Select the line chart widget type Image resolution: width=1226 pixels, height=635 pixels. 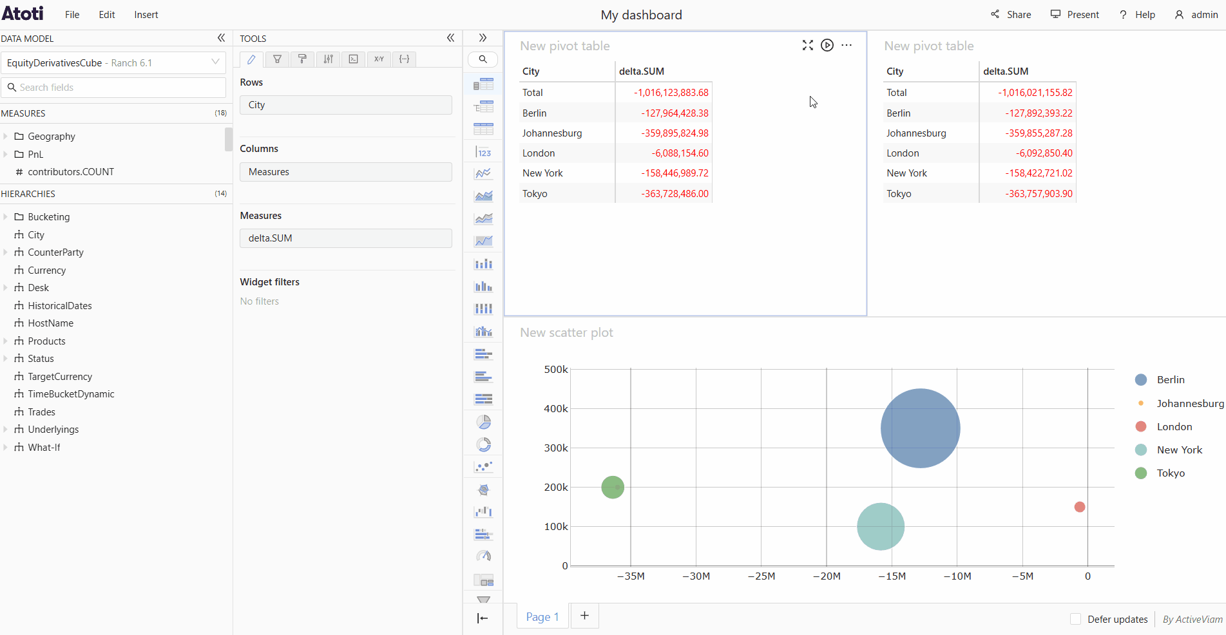pos(484,174)
